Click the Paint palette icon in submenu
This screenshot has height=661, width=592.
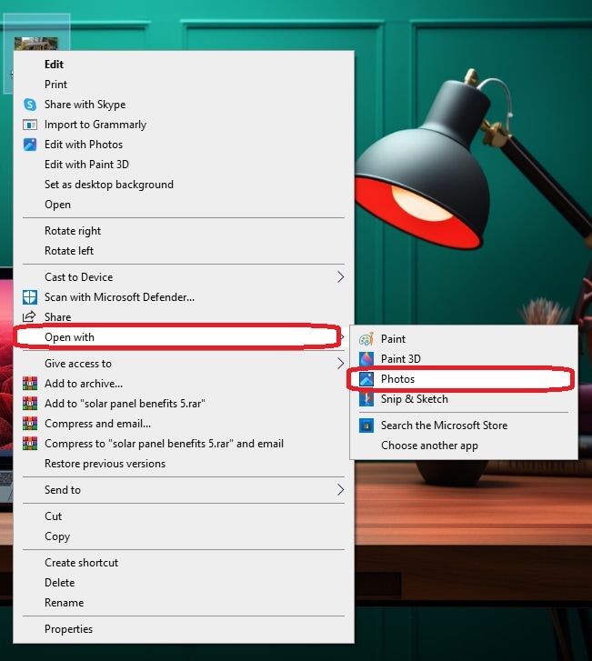click(x=366, y=339)
